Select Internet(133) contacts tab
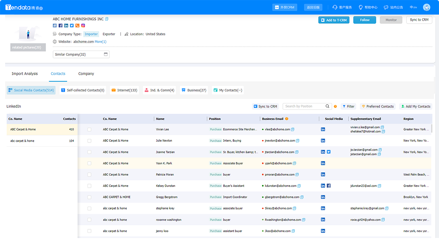The height and width of the screenshot is (246, 439). tap(124, 90)
